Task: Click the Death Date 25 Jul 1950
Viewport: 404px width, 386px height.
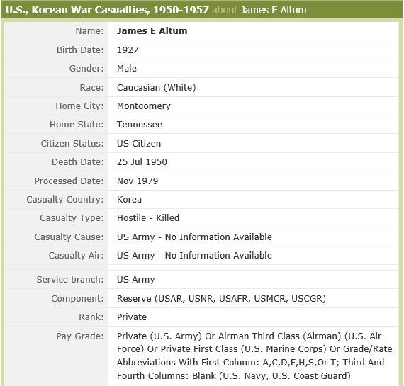Action: tap(142, 162)
